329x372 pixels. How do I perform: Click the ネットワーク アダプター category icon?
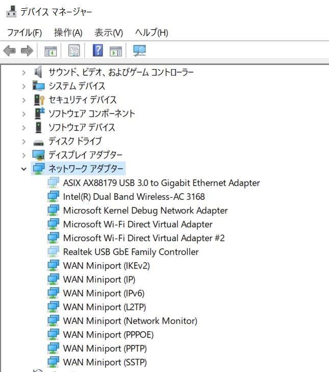[39, 169]
